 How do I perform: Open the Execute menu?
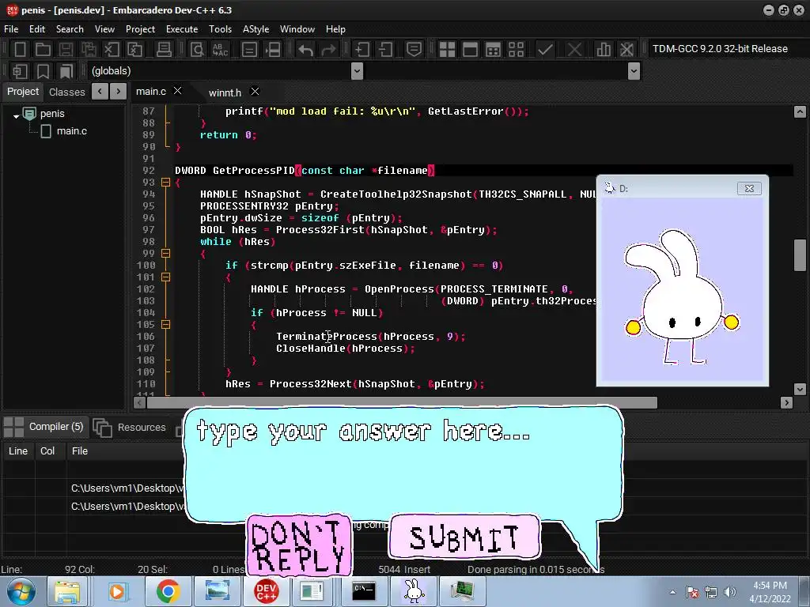pyautogui.click(x=182, y=29)
